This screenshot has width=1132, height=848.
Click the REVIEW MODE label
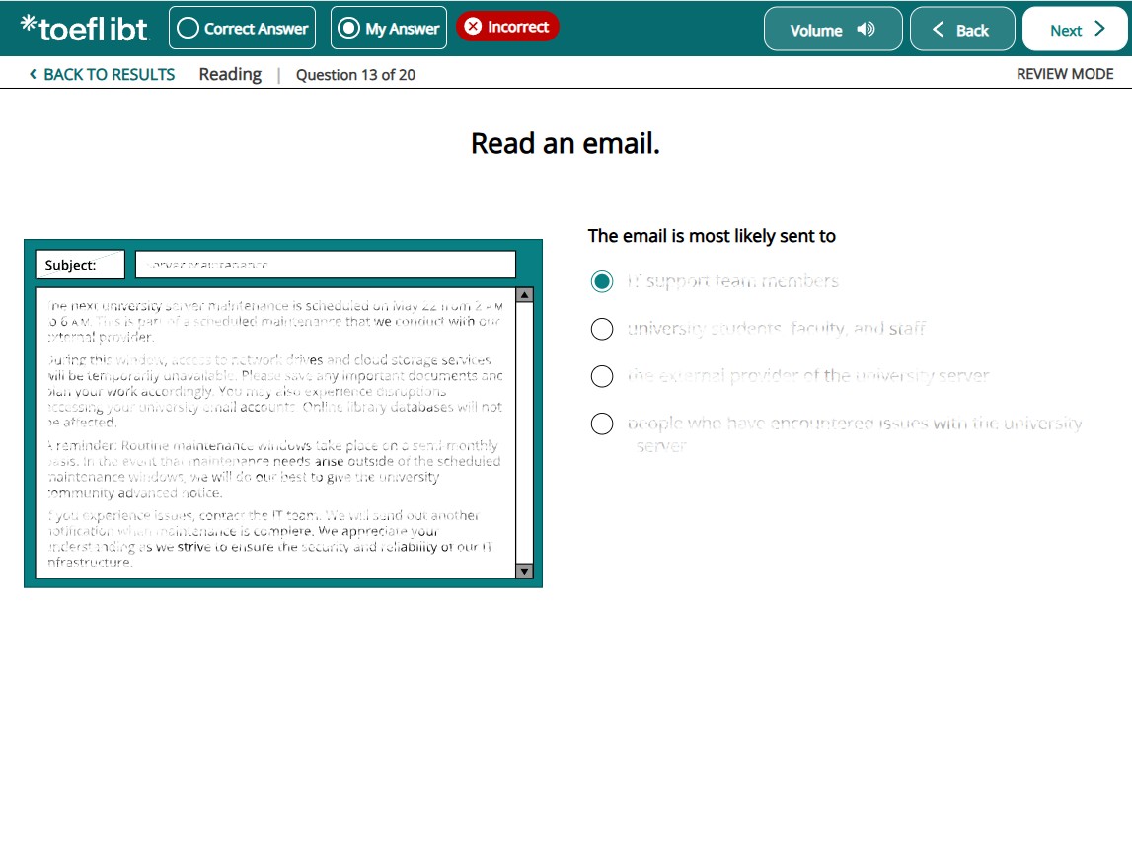pos(1065,74)
